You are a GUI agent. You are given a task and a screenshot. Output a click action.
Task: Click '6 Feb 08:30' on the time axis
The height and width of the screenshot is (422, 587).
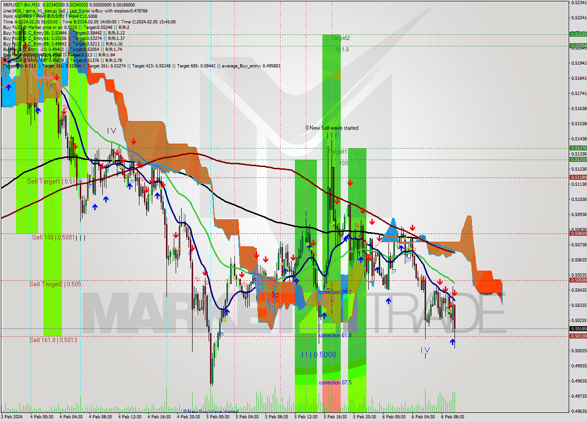coord(453,417)
